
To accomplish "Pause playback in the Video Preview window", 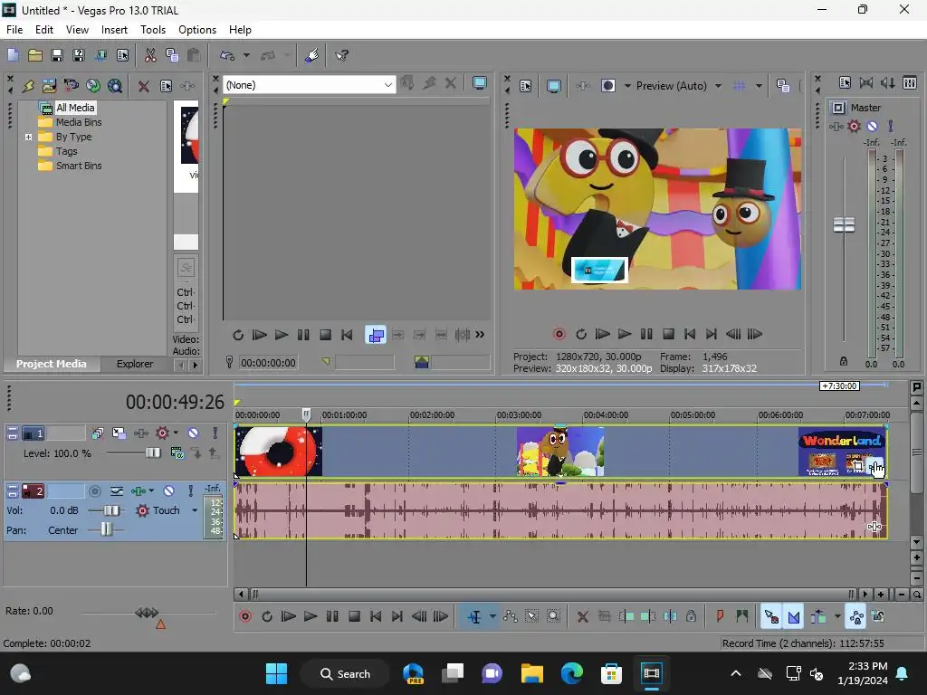I will [x=646, y=334].
